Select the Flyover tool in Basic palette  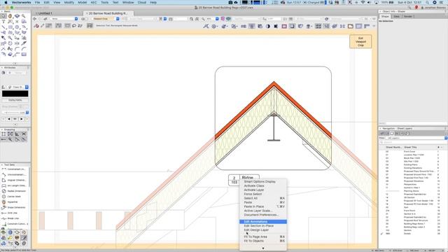(17, 16)
